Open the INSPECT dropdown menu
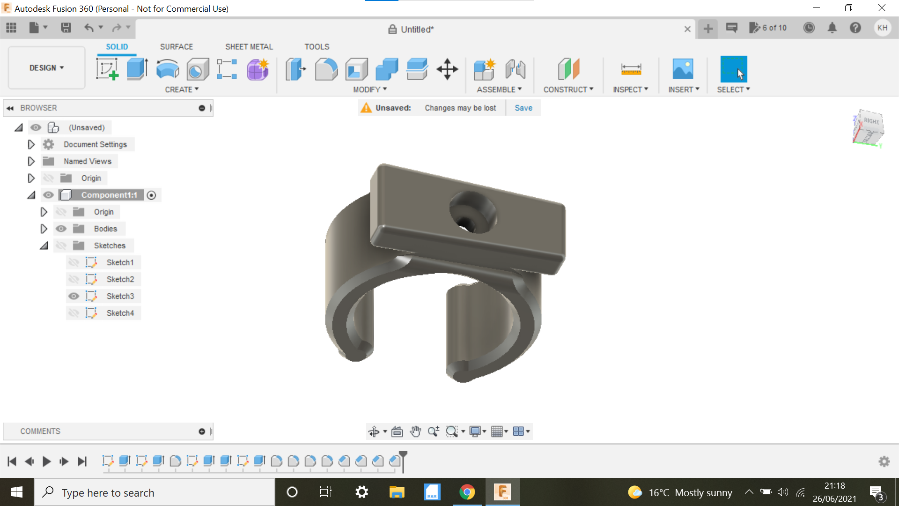 tap(631, 89)
